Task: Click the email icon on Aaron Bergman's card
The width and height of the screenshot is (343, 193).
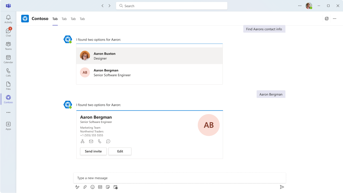Action: [91, 141]
